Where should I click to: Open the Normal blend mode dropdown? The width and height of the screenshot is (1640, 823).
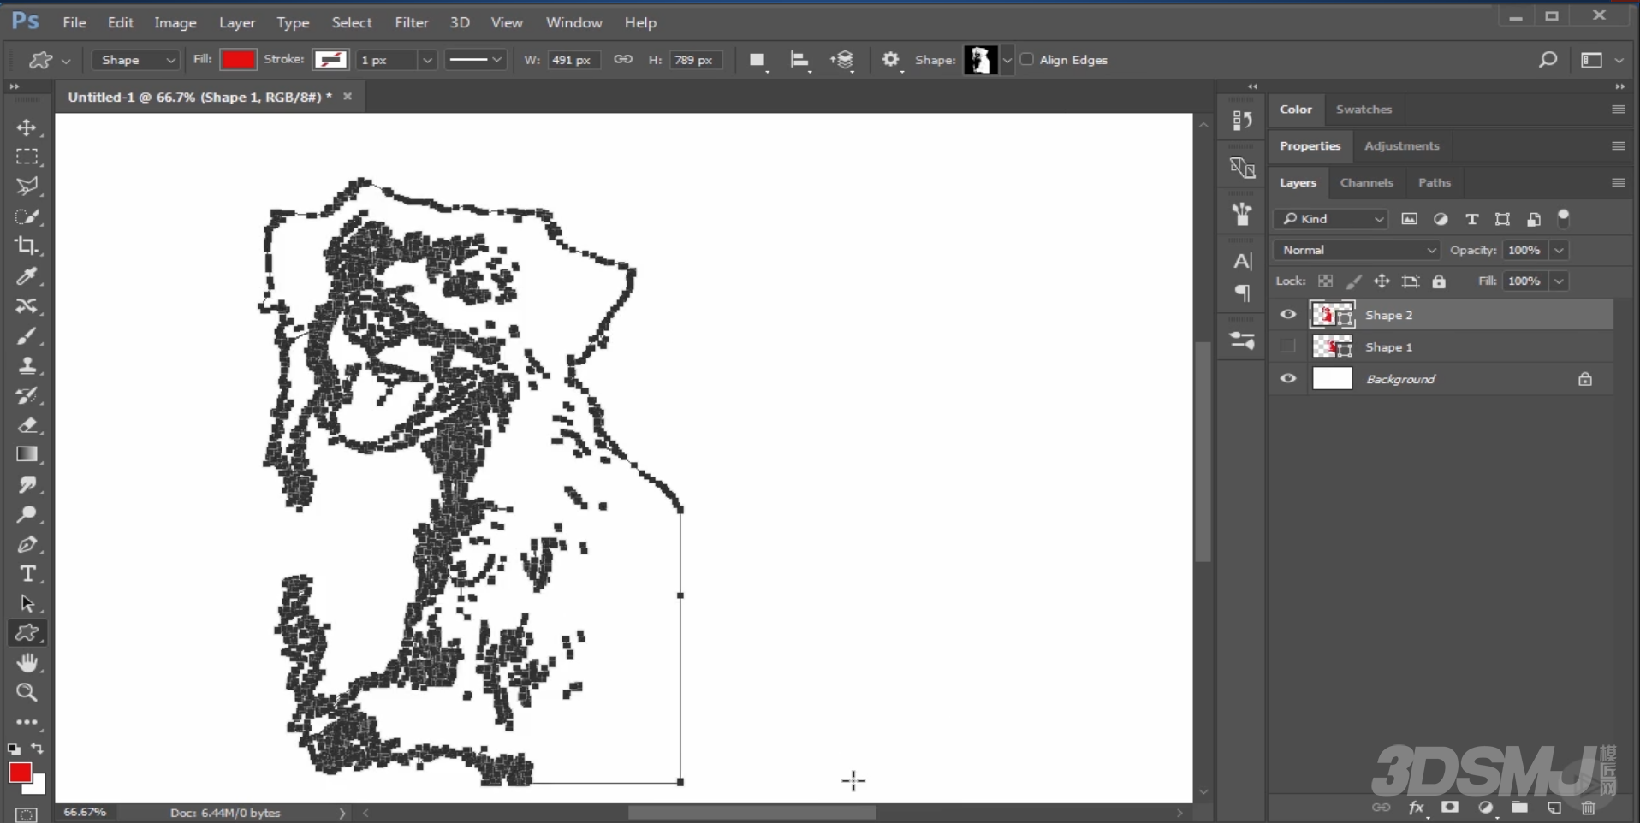click(x=1357, y=250)
